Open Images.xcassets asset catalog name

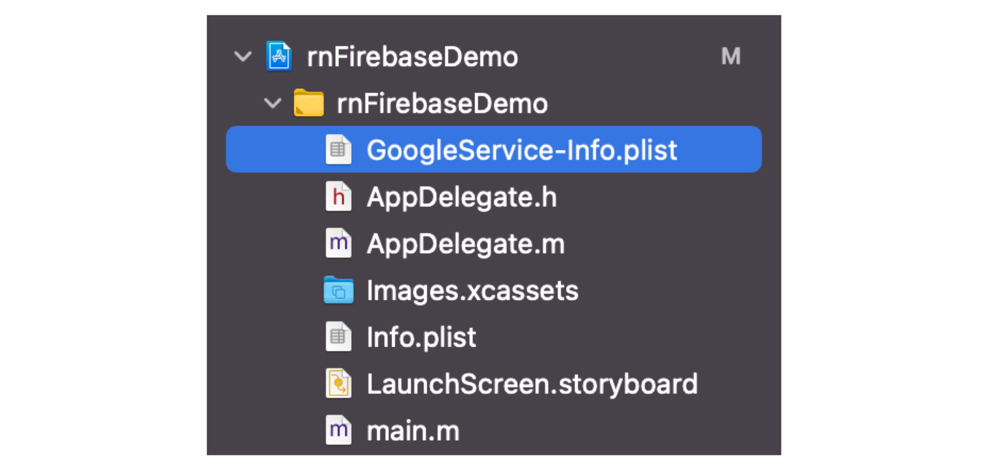472,290
